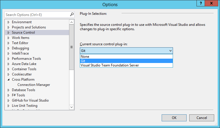
Task: Select the Git plug-in option
Action: 83,61
